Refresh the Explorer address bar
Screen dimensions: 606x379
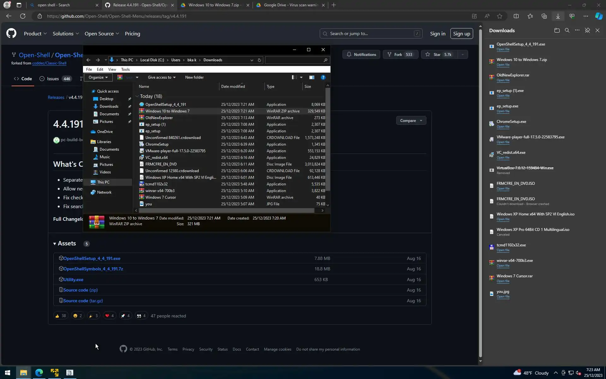tap(259, 60)
